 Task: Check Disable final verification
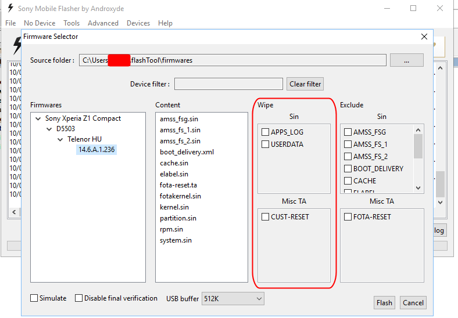pyautogui.click(x=78, y=298)
